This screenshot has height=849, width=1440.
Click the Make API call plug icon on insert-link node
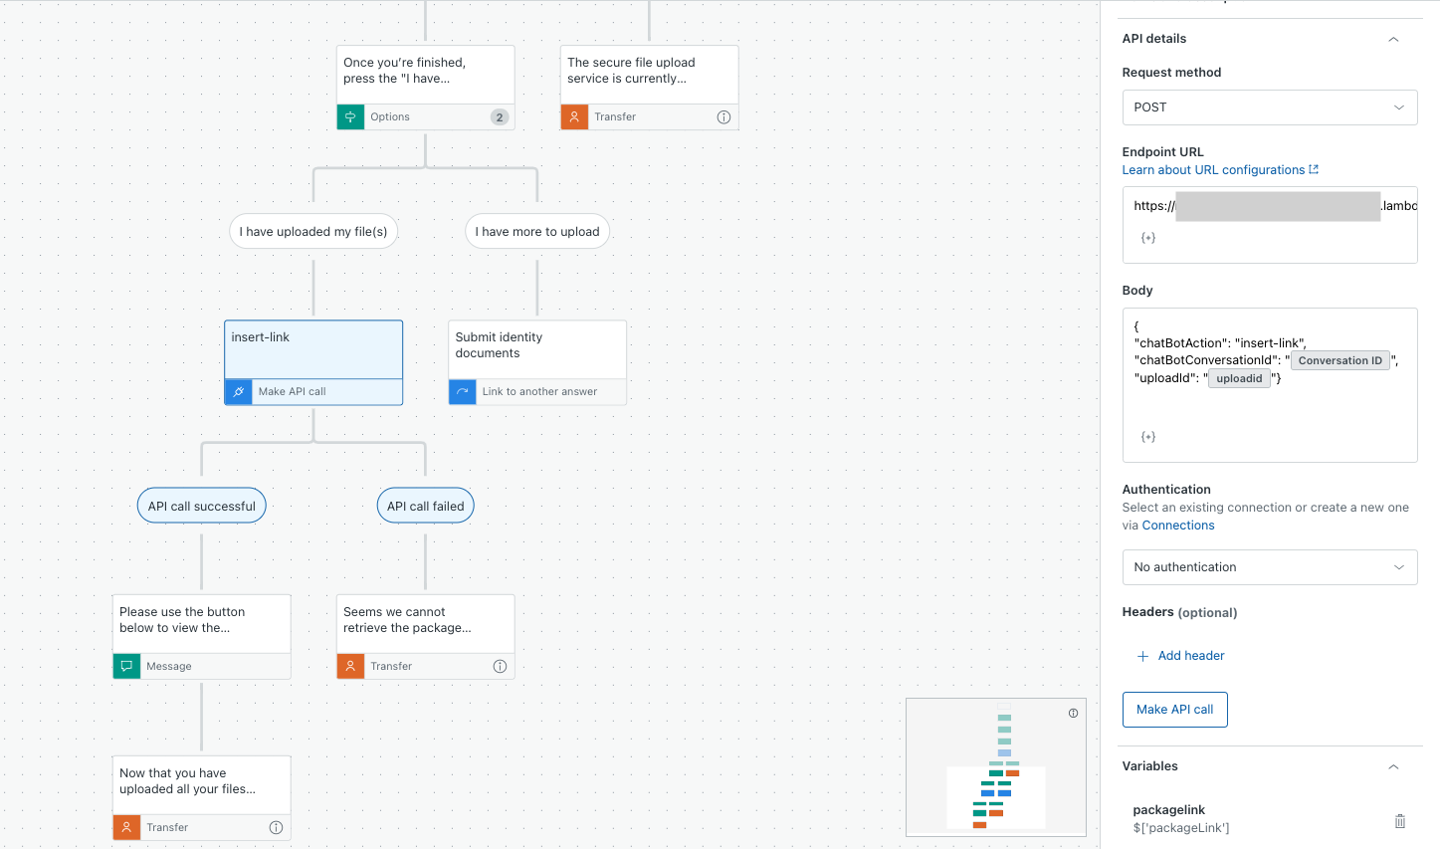(x=238, y=391)
